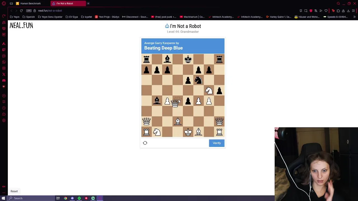Open Discord in the sidebar
The height and width of the screenshot is (201, 358).
click(4, 80)
